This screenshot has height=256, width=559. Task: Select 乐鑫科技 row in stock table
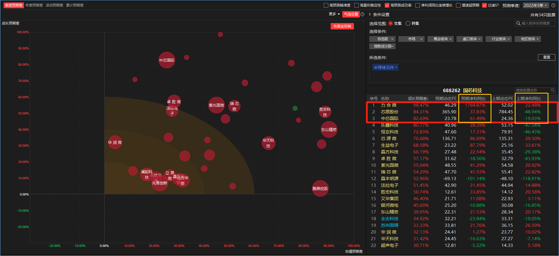462,125
